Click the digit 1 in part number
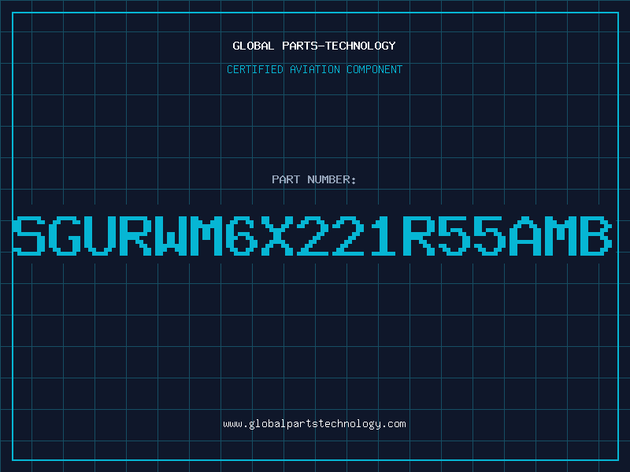Viewport: 630px width, 472px height. click(384, 236)
